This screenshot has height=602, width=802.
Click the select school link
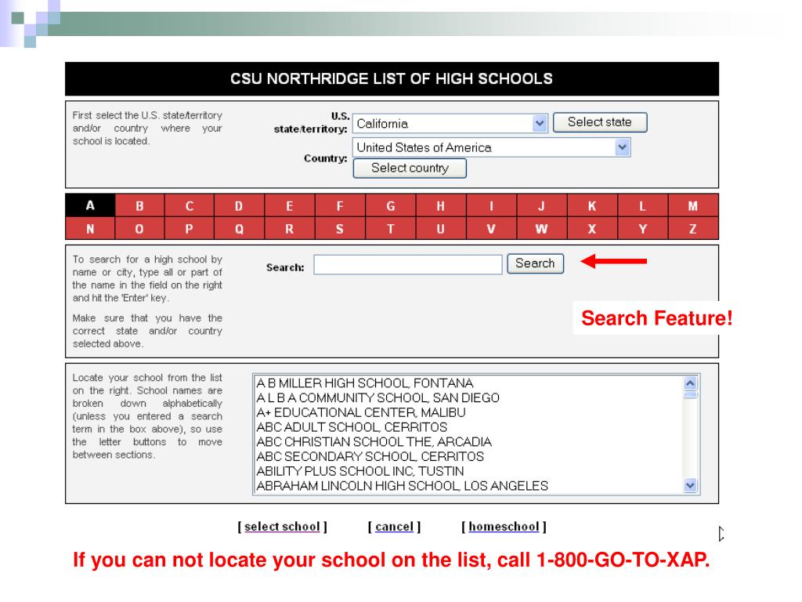pos(282,527)
